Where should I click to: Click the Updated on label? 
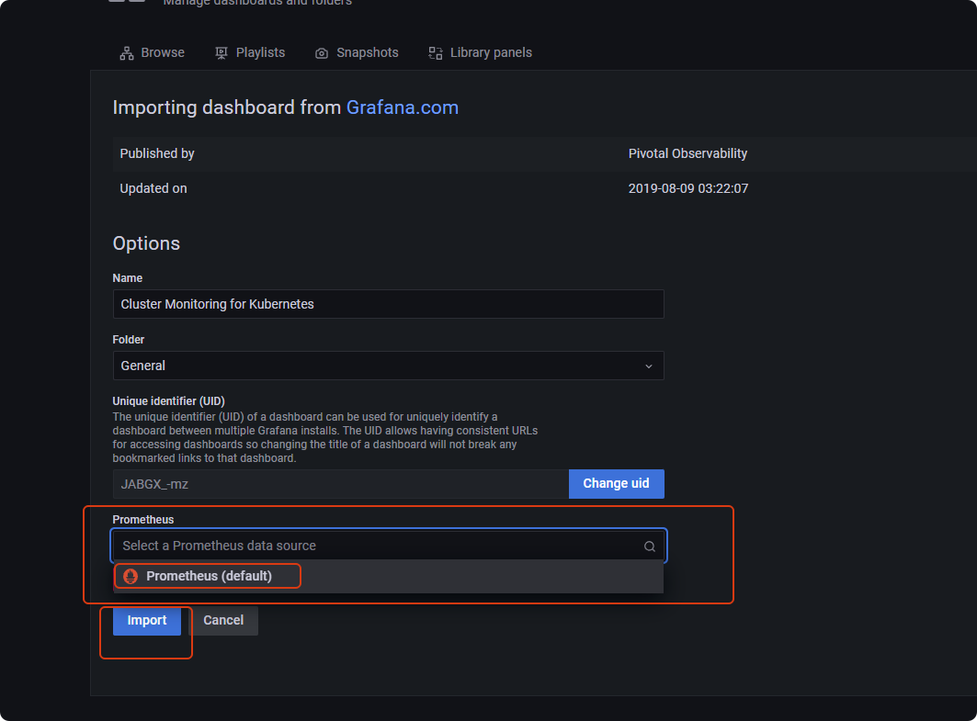[x=153, y=188]
